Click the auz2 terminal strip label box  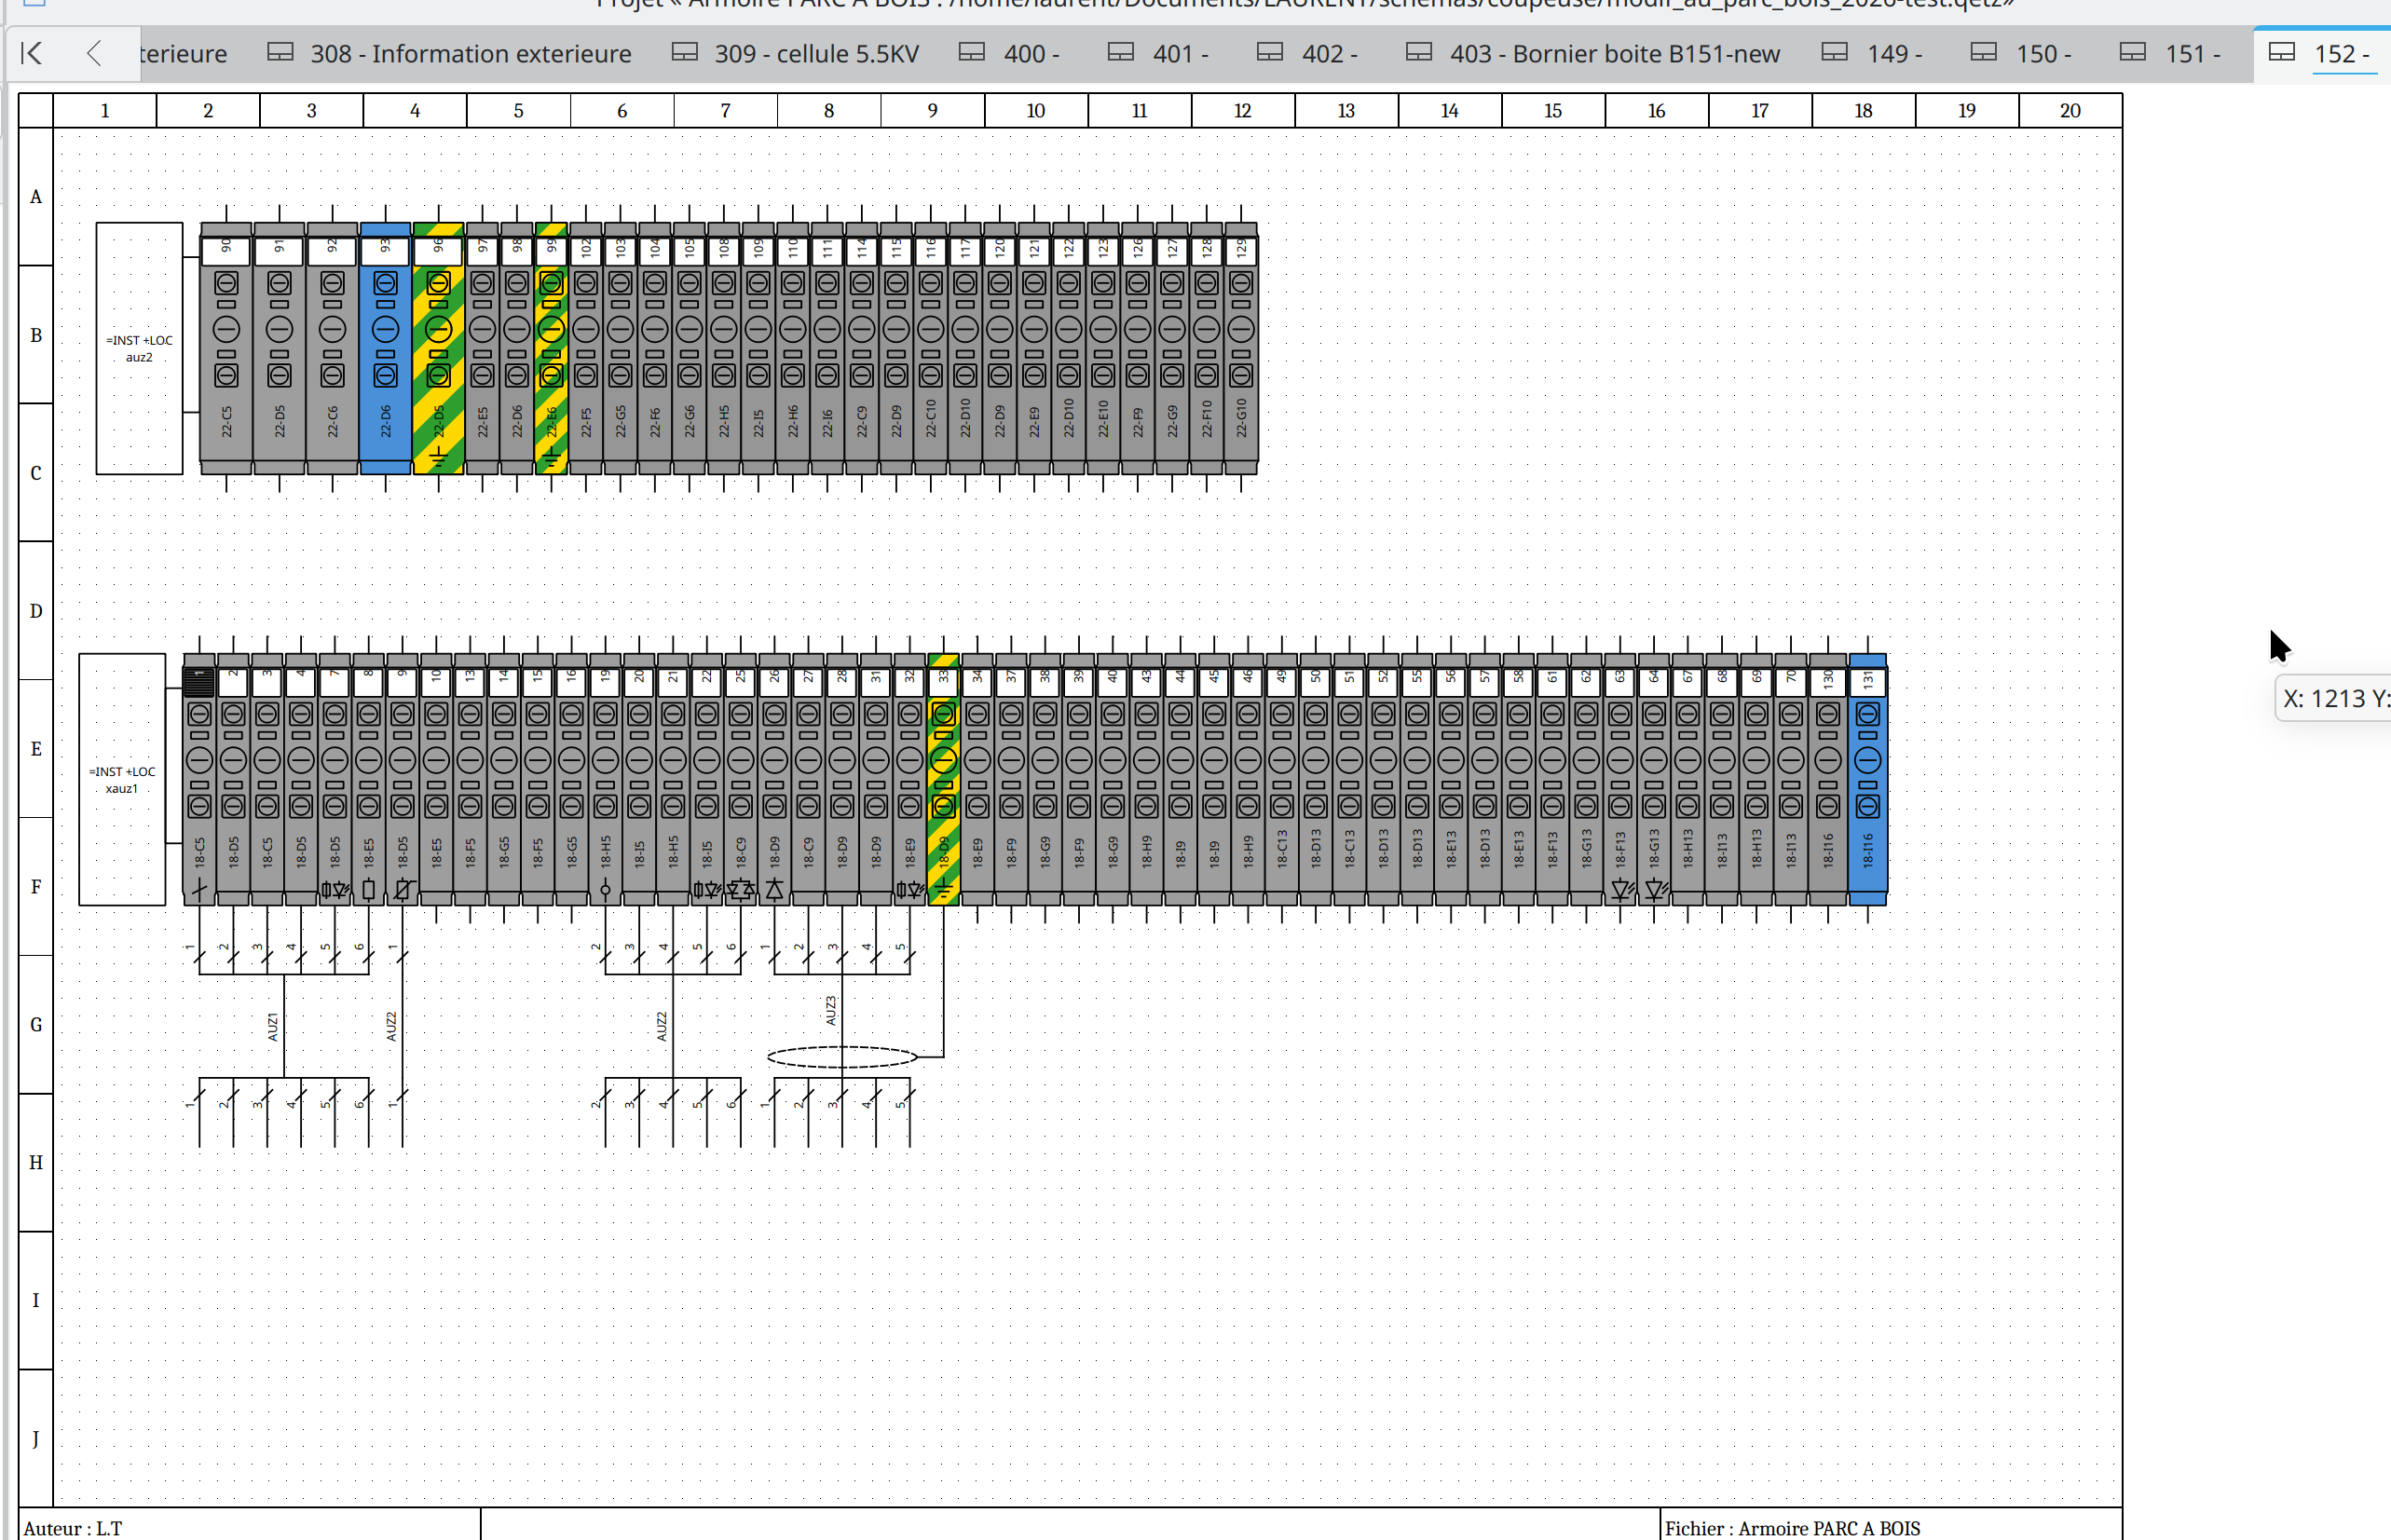(x=139, y=348)
